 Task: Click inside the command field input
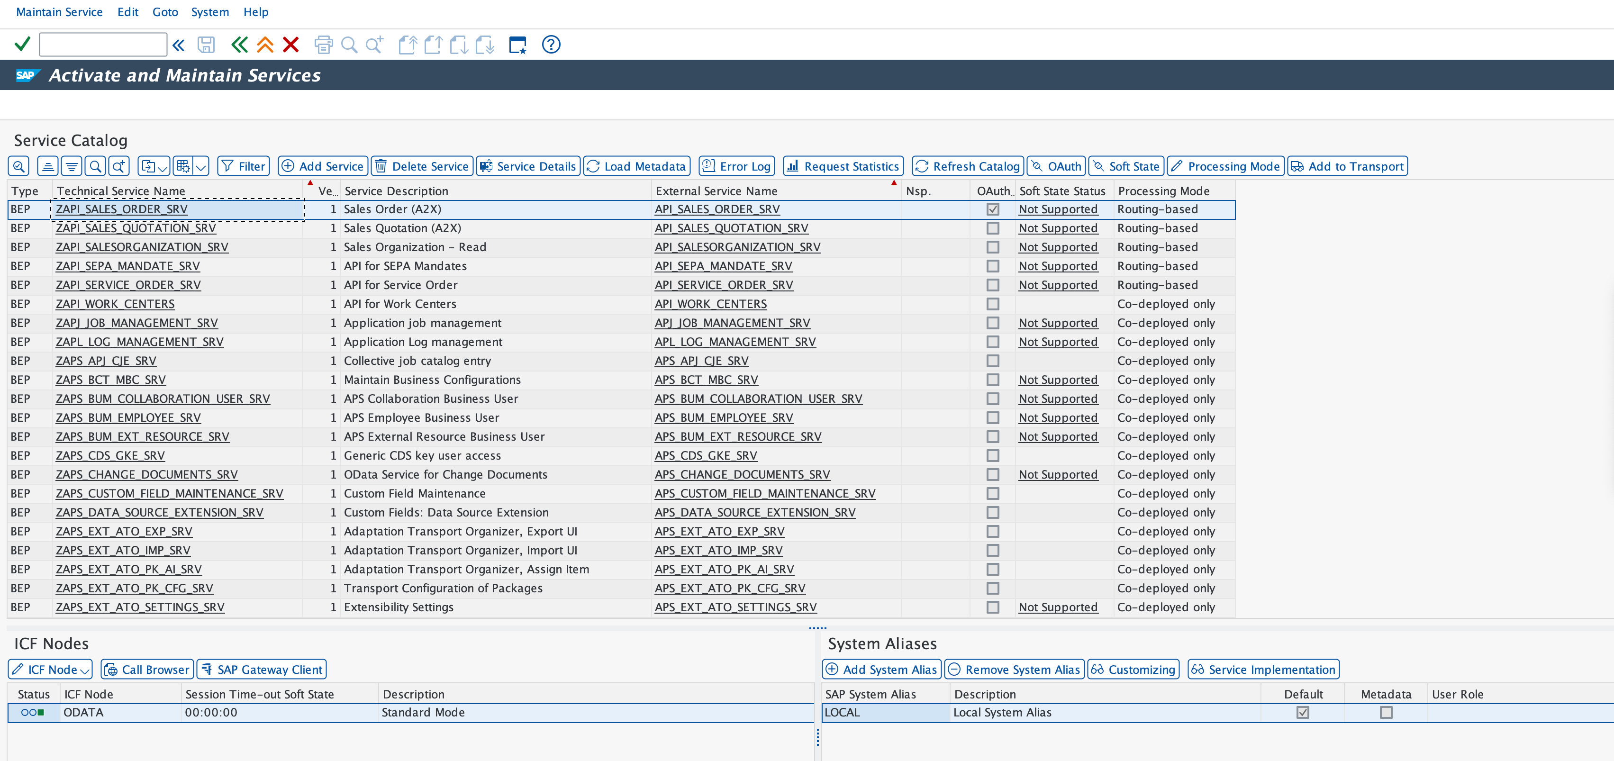102,45
